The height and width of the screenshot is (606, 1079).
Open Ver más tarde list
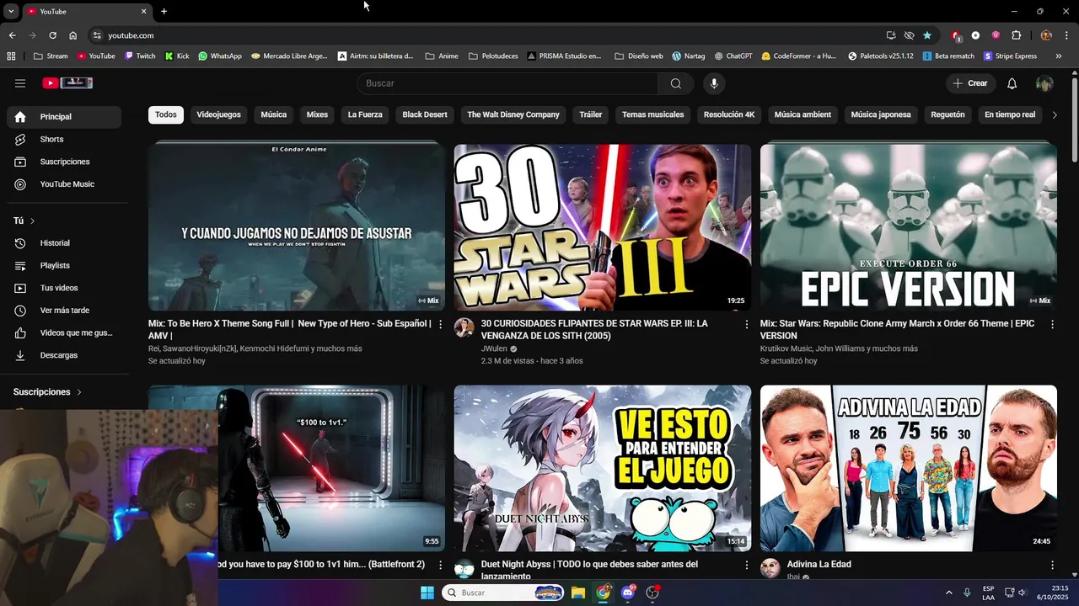[x=64, y=311]
